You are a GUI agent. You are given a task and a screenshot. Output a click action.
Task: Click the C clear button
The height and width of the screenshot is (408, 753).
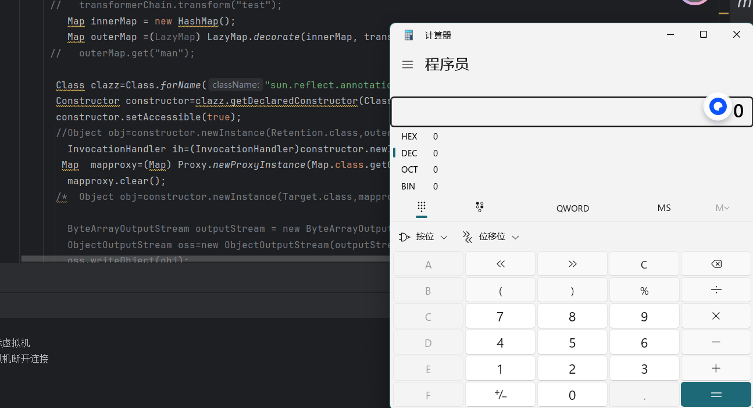(x=644, y=264)
